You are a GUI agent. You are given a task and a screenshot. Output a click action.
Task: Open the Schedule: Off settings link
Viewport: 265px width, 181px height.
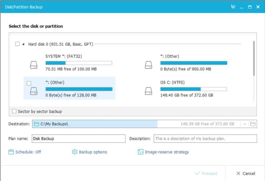(28, 152)
